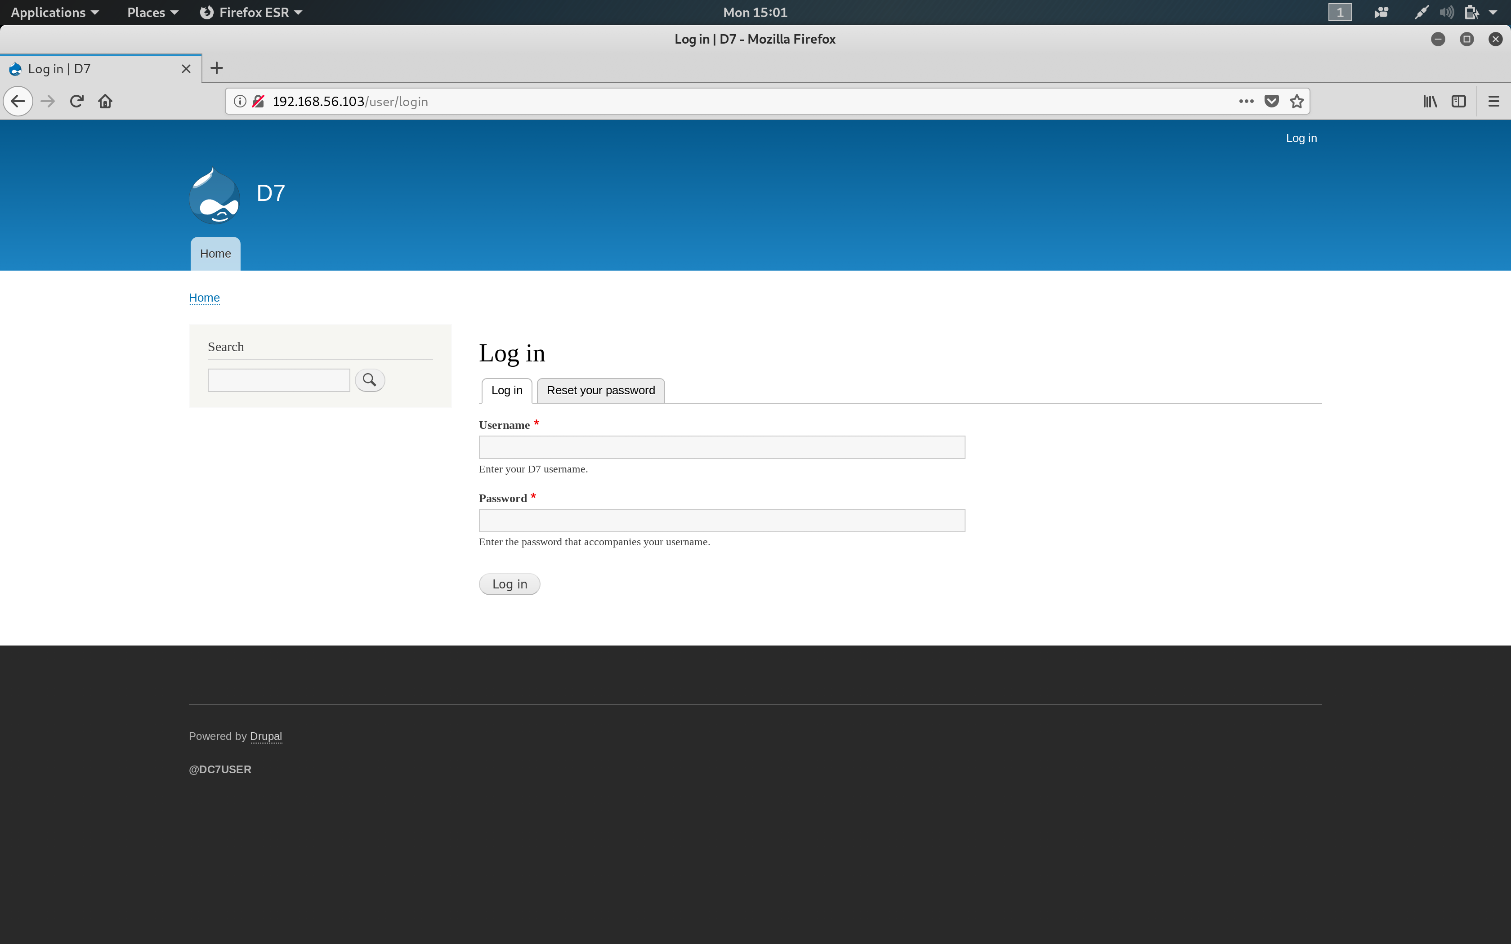The width and height of the screenshot is (1511, 944).
Task: Click the Log in button to submit
Action: [509, 584]
